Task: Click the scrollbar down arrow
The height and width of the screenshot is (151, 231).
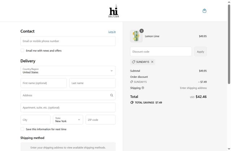Action: tap(229, 149)
